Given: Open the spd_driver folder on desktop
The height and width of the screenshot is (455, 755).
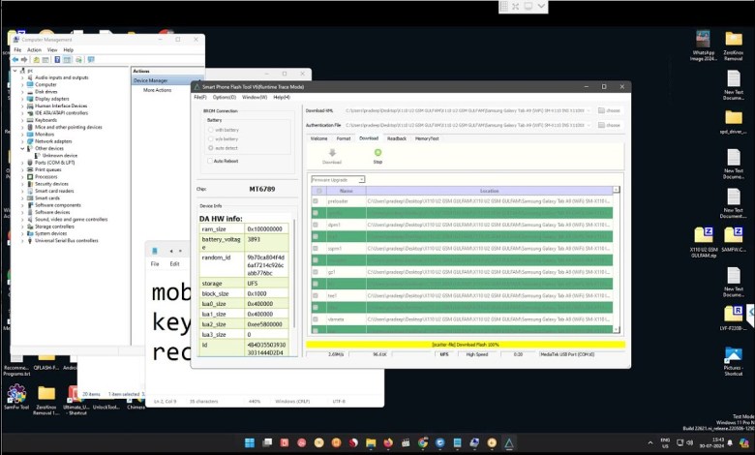Looking at the screenshot, I should coord(734,117).
